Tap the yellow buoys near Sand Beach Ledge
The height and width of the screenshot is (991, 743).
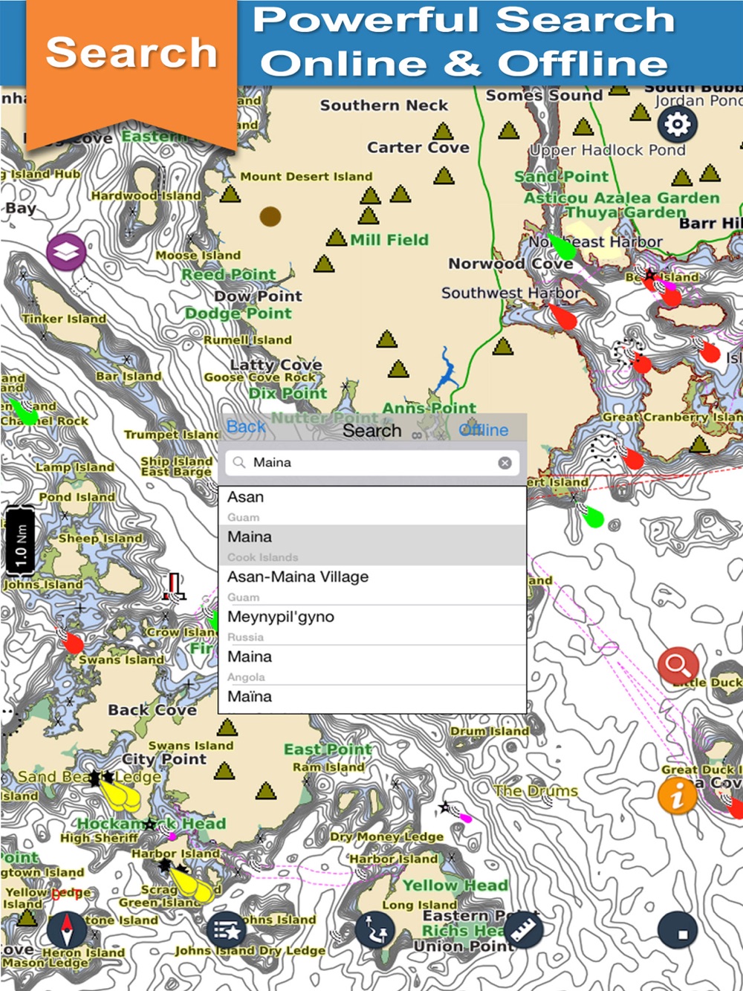(x=120, y=794)
